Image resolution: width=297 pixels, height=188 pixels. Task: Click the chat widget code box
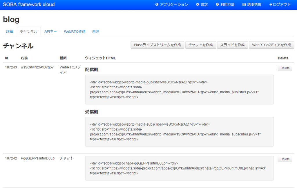coord(179,168)
